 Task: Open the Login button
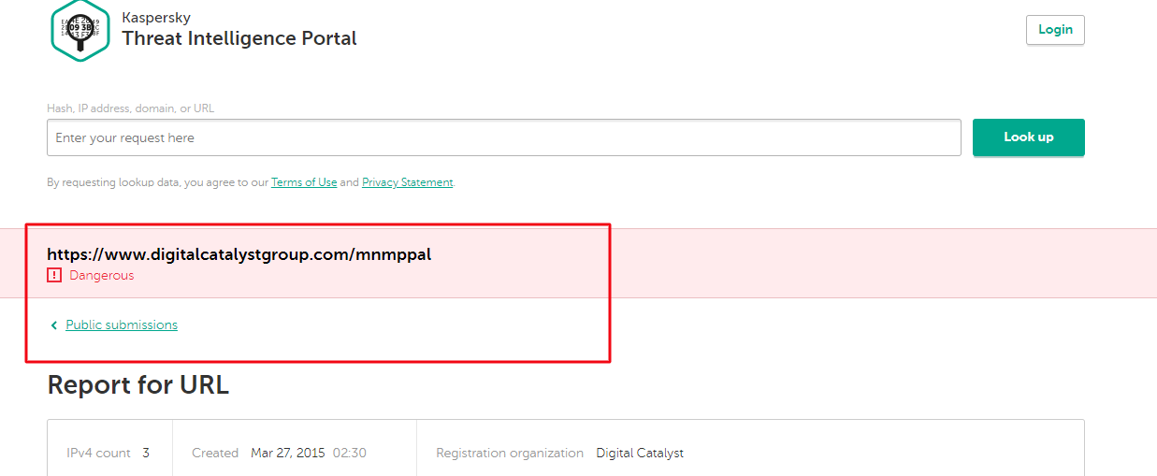[x=1055, y=30]
